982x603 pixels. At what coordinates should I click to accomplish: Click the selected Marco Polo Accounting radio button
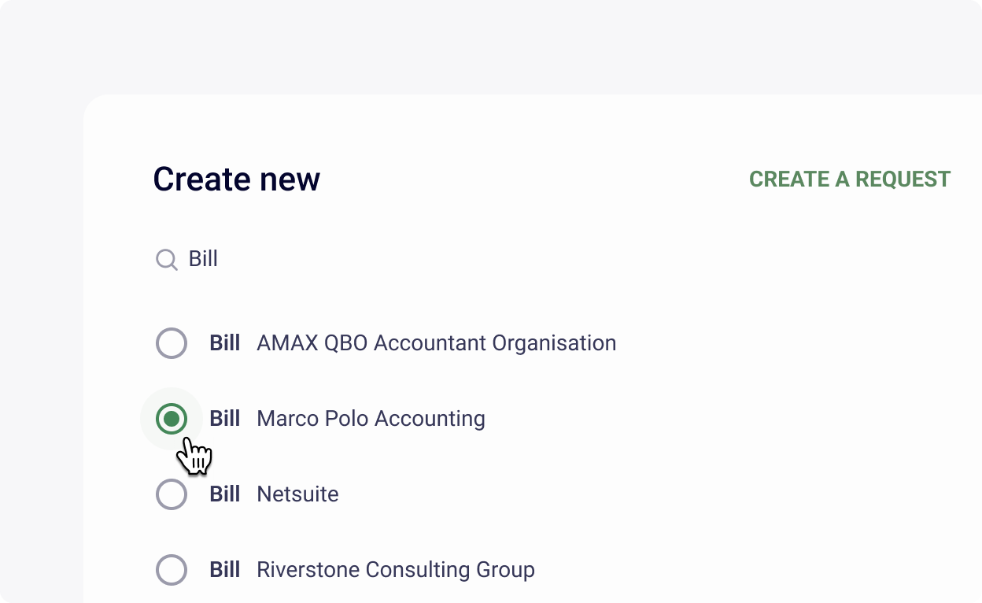tap(172, 419)
